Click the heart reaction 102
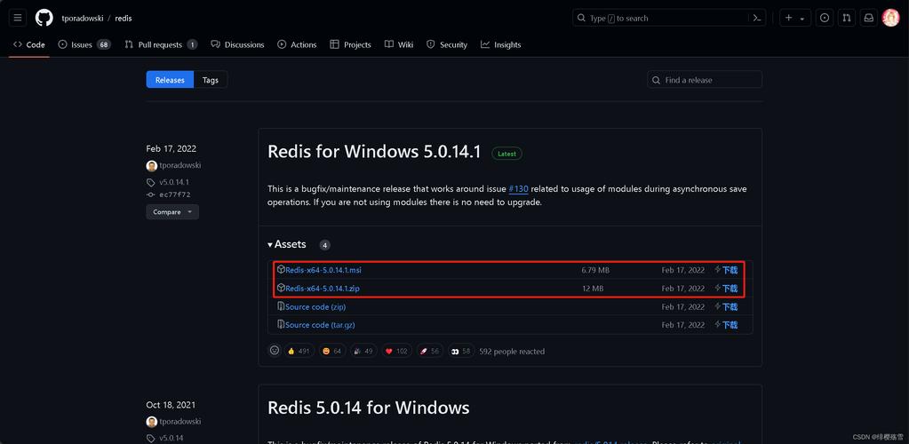Screen dimensions: 909x444 396,352
